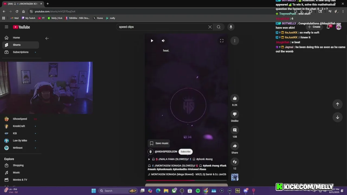Open the three-dot more options menu
This screenshot has height=195, width=347.
coord(235,41)
